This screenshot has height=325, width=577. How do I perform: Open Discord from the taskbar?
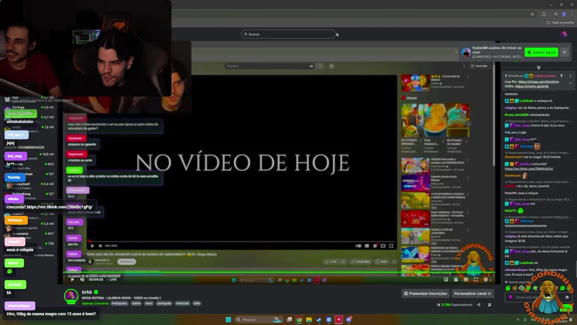click(x=349, y=320)
